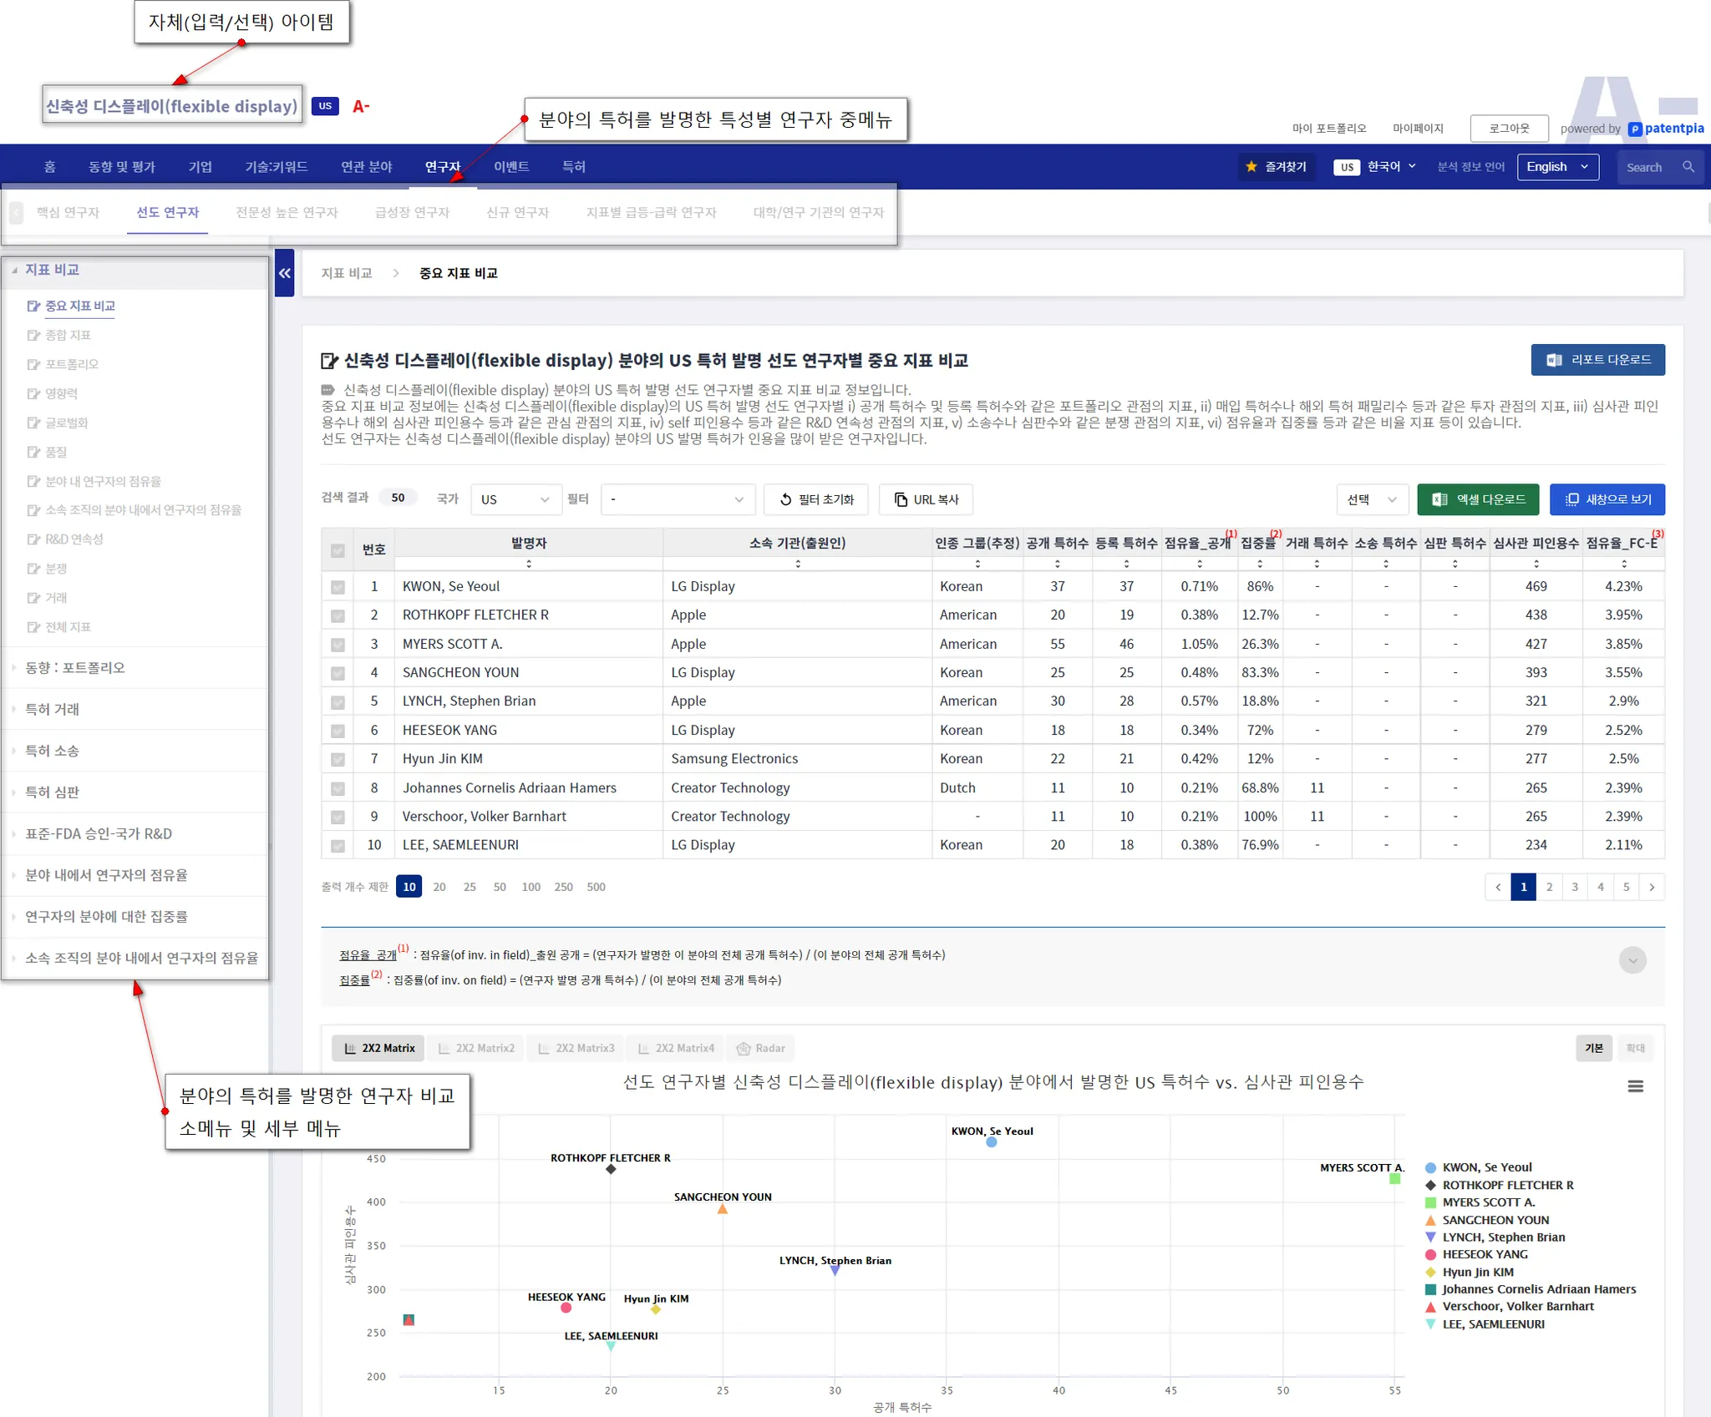
Task: Click URL 복사 copy icon button
Action: 926,499
